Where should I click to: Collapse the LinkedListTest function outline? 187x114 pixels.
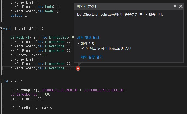[x=1, y=29]
